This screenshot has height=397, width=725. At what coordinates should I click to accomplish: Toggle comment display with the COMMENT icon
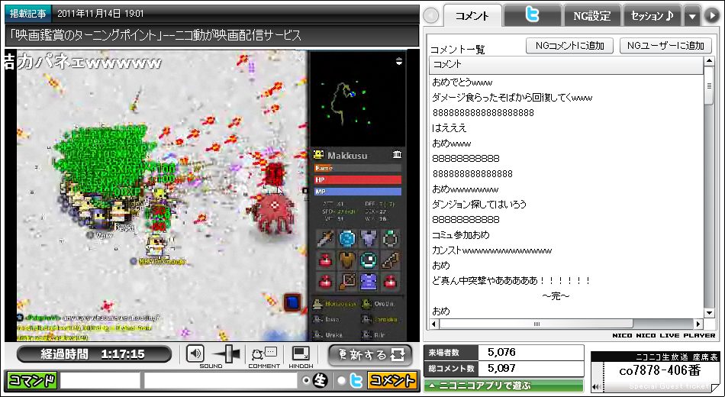click(x=263, y=354)
